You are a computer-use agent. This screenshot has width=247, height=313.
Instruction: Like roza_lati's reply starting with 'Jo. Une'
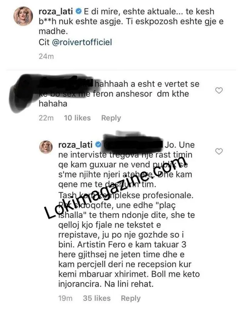[219, 151]
